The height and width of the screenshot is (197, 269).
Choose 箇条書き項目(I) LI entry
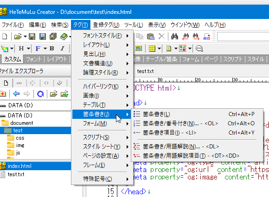tap(197, 133)
